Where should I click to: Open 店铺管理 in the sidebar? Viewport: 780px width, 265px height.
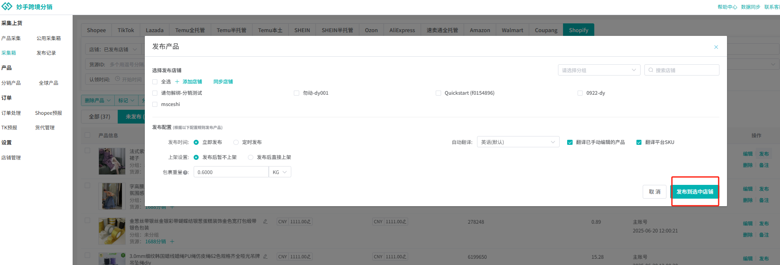click(x=11, y=158)
